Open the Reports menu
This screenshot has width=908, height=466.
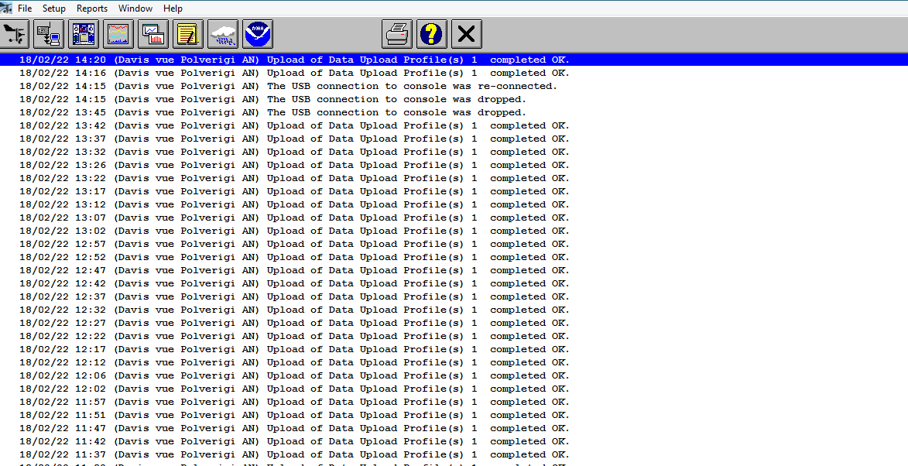click(x=92, y=9)
